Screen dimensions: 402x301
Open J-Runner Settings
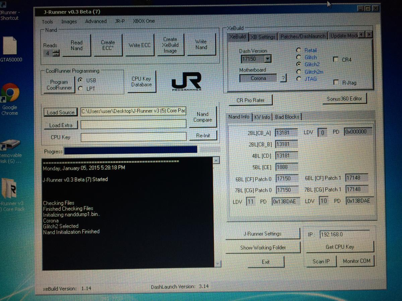(262, 234)
